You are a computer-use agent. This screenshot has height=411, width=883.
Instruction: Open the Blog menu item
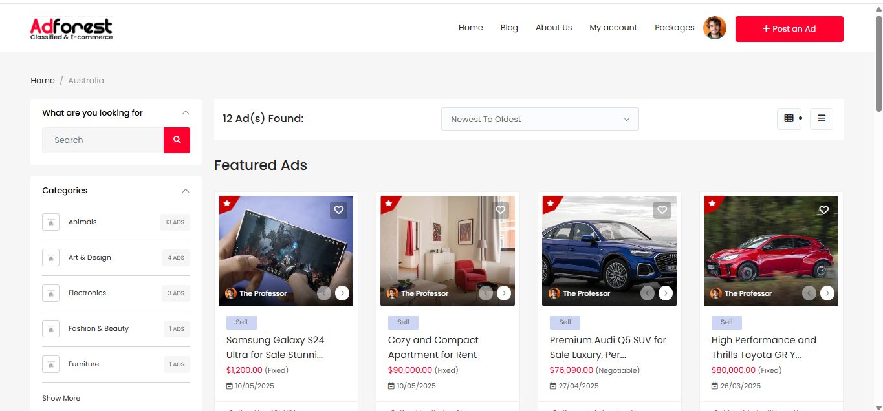(509, 28)
